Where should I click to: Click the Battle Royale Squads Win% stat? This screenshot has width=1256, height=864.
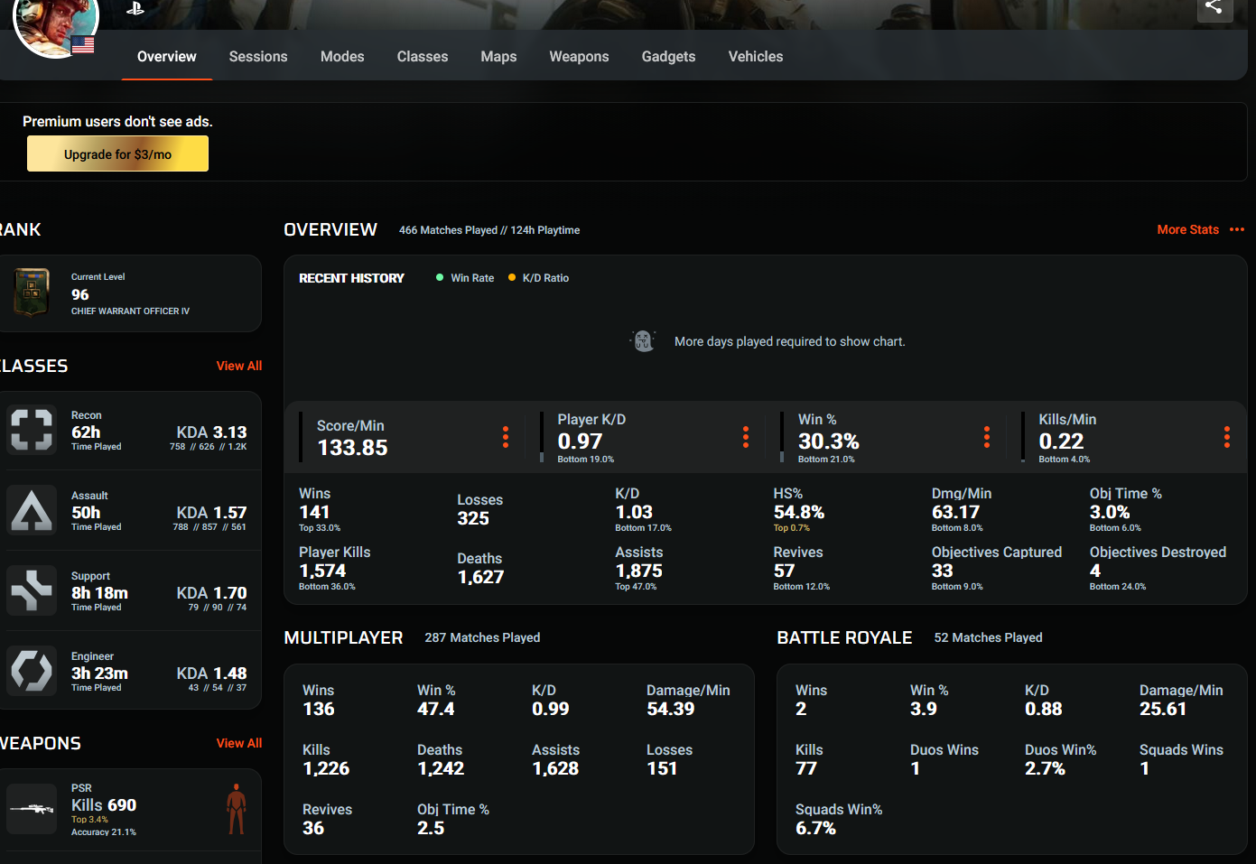tap(839, 820)
